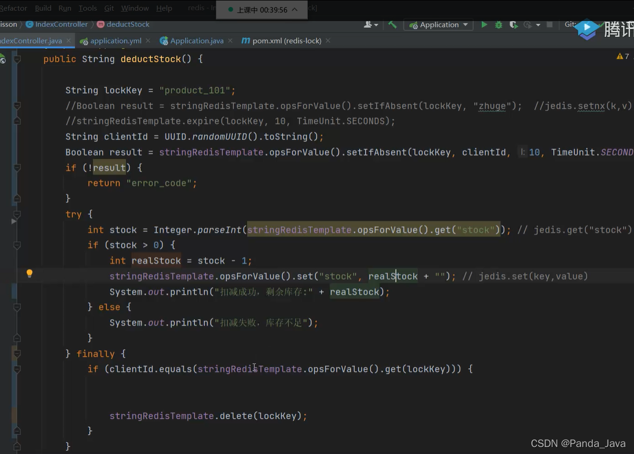Screen dimensions: 634x454
Task: Run Application with Coverage icon
Action: [x=513, y=25]
